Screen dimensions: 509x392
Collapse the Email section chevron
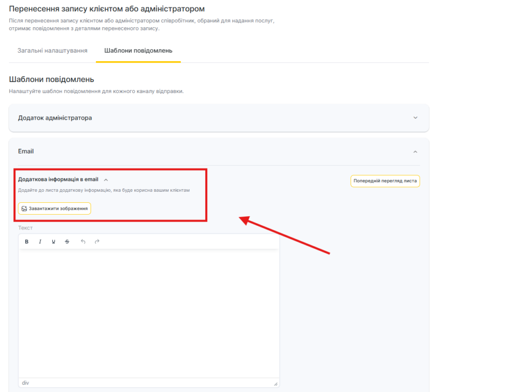(416, 152)
